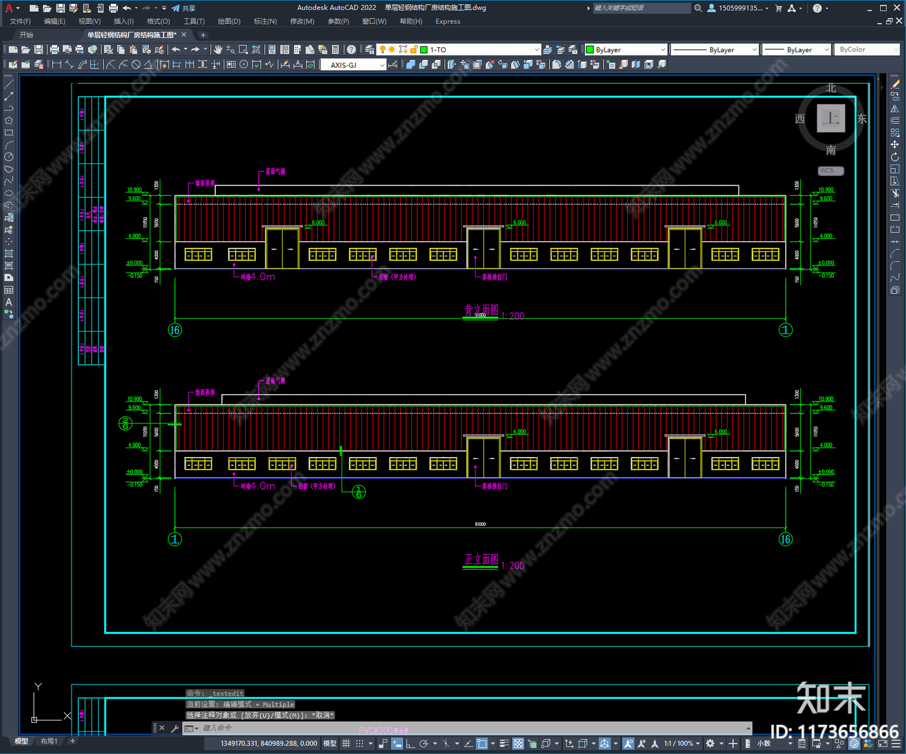Screen dimensions: 906x754
Task: Open Layer Properties Manager icon
Action: tap(370, 50)
